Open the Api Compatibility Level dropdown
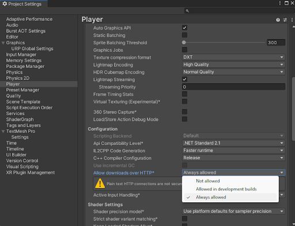This screenshot has width=295, height=226. pos(233,143)
